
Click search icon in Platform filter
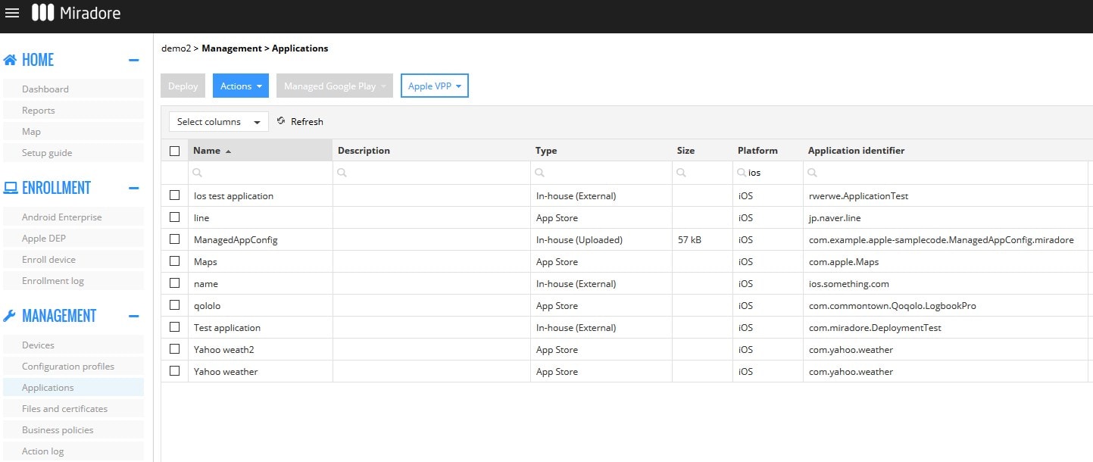tap(742, 173)
